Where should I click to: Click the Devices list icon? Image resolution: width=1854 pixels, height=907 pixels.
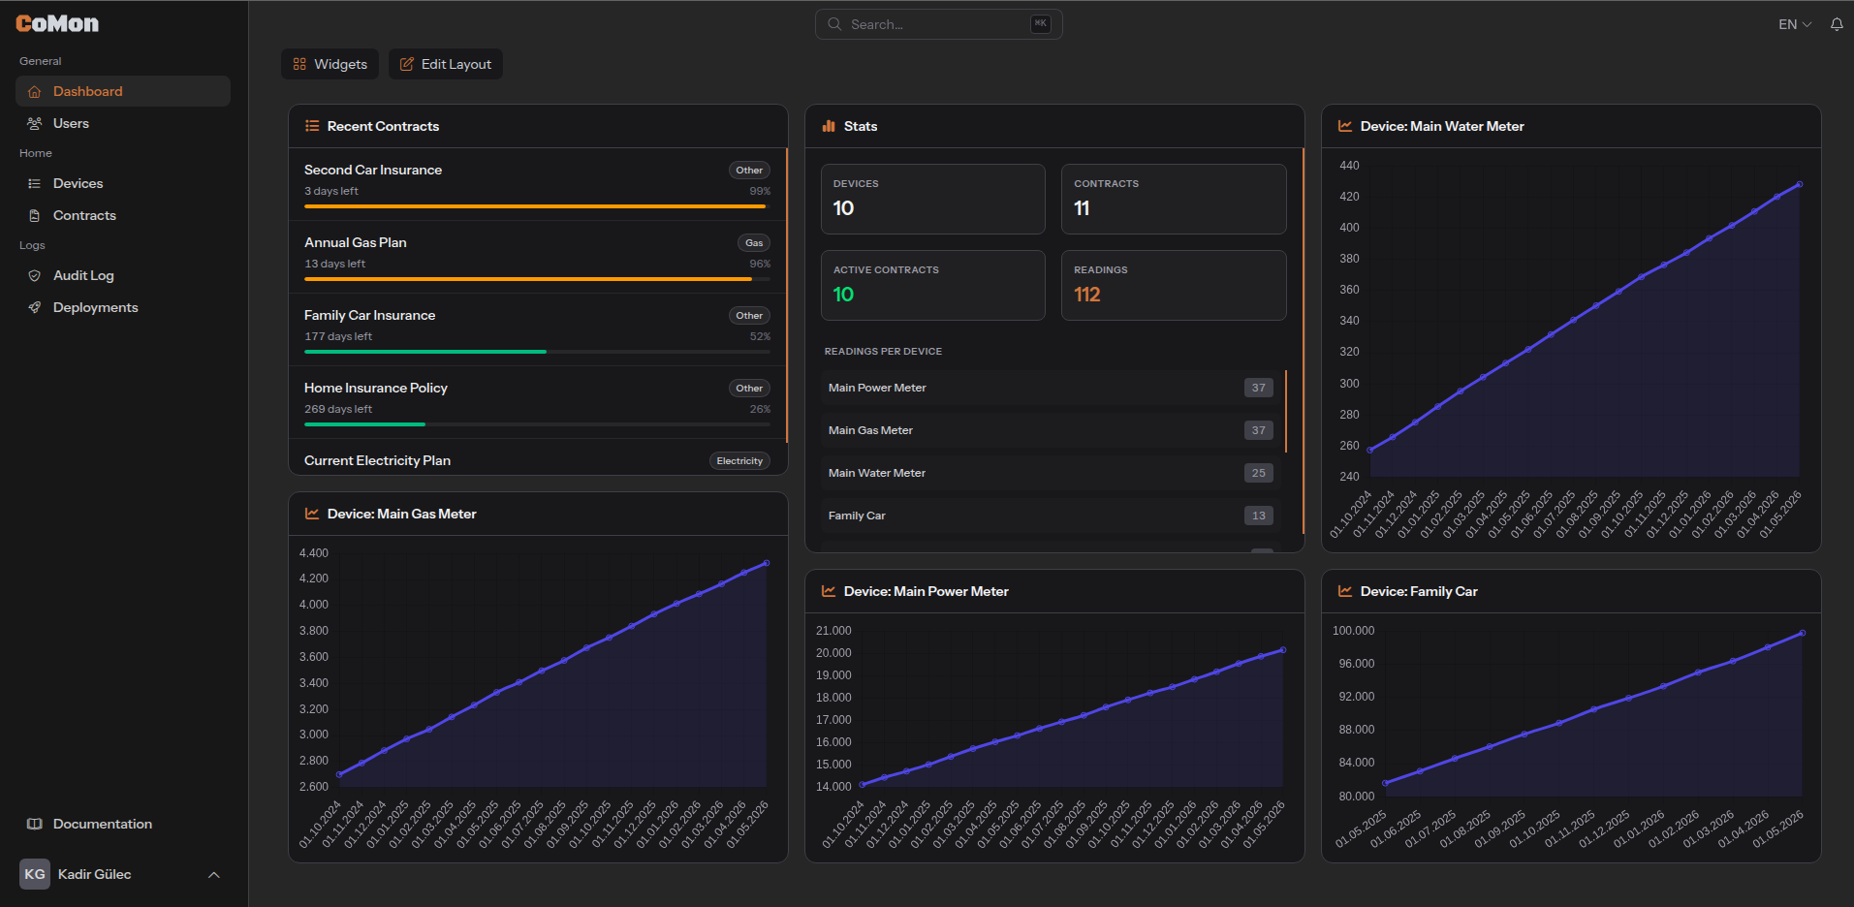35,183
